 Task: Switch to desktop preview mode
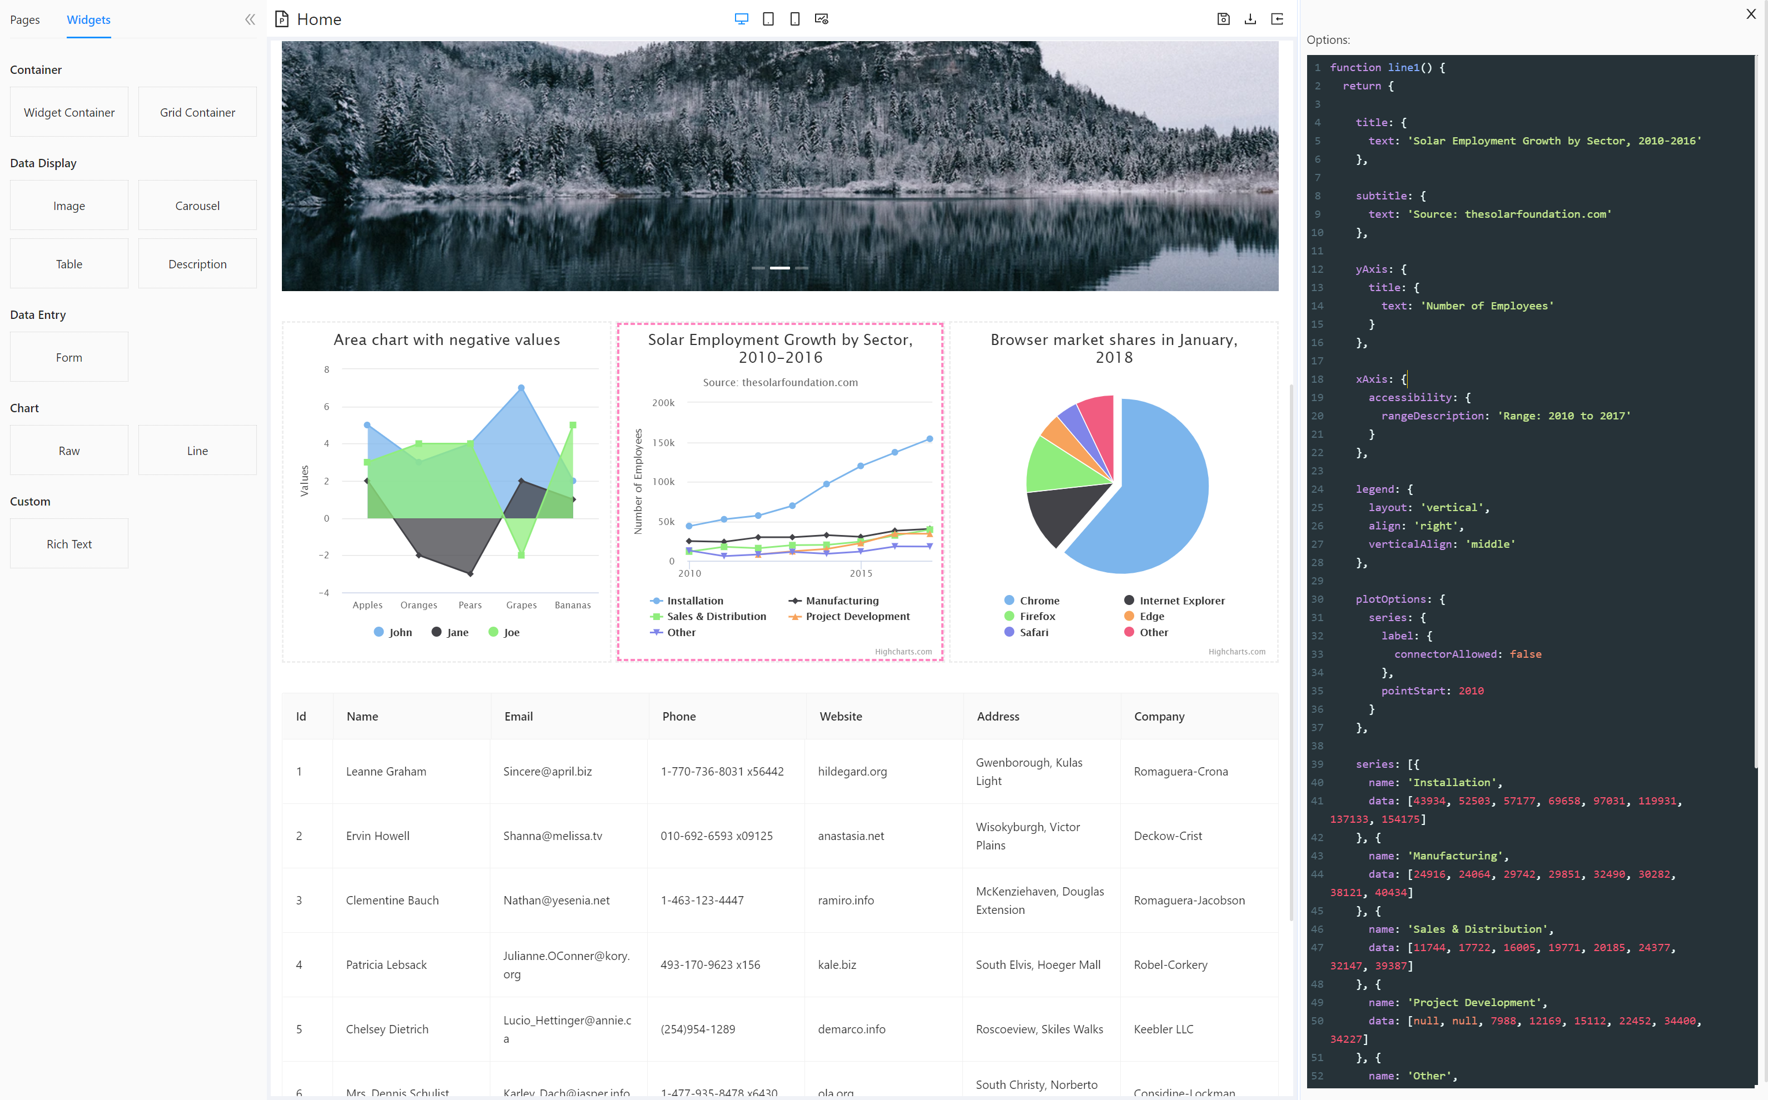(x=741, y=19)
